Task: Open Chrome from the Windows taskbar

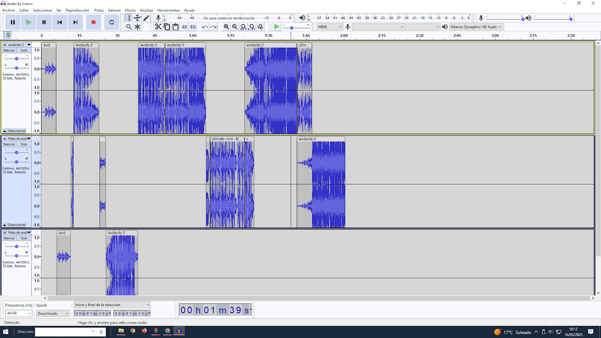Action: 133,331
